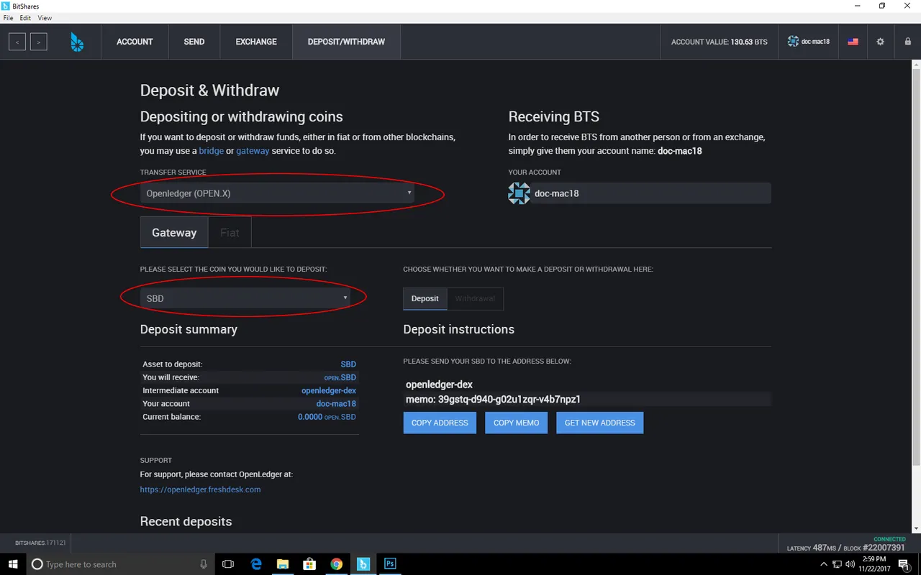
Task: Open the ACCOUNT tab
Action: pyautogui.click(x=135, y=42)
